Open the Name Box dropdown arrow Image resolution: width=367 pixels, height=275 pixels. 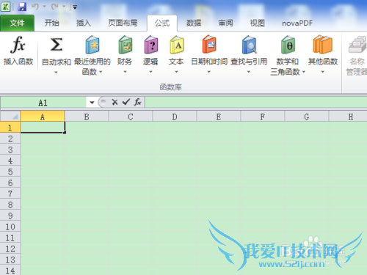point(92,103)
